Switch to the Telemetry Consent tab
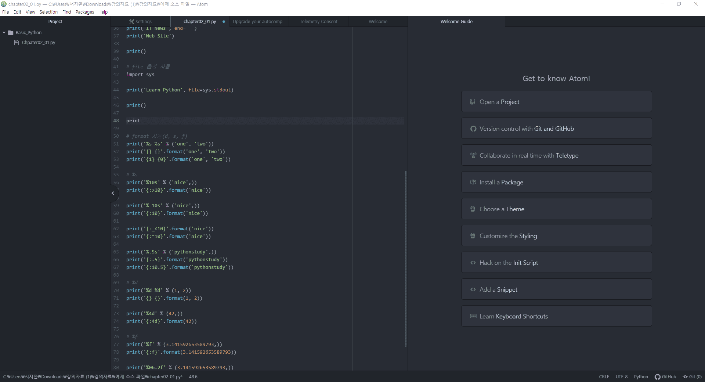 [318, 21]
